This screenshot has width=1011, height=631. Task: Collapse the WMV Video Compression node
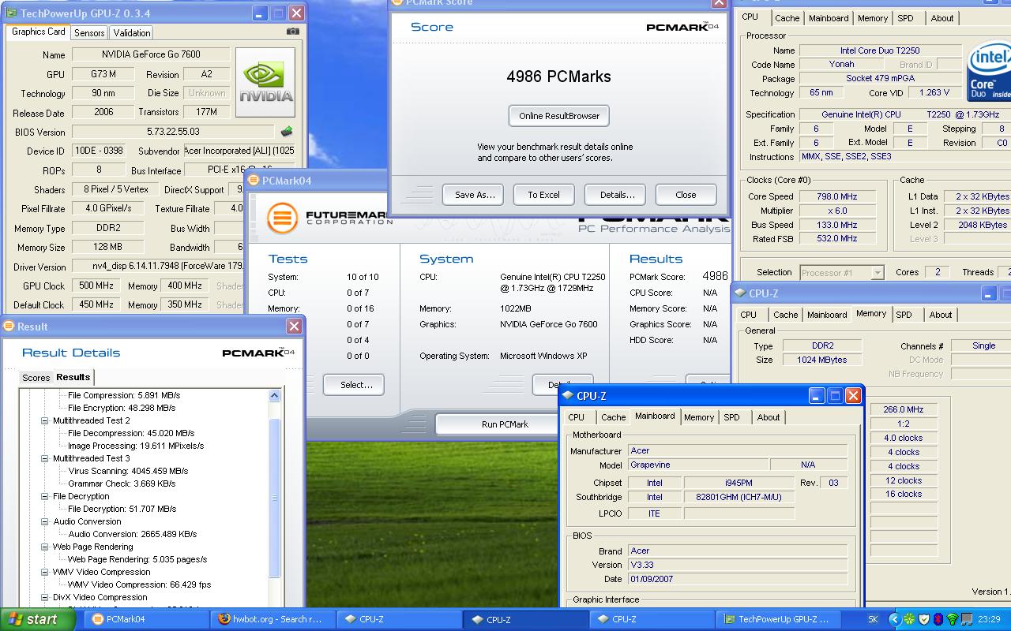coord(45,572)
